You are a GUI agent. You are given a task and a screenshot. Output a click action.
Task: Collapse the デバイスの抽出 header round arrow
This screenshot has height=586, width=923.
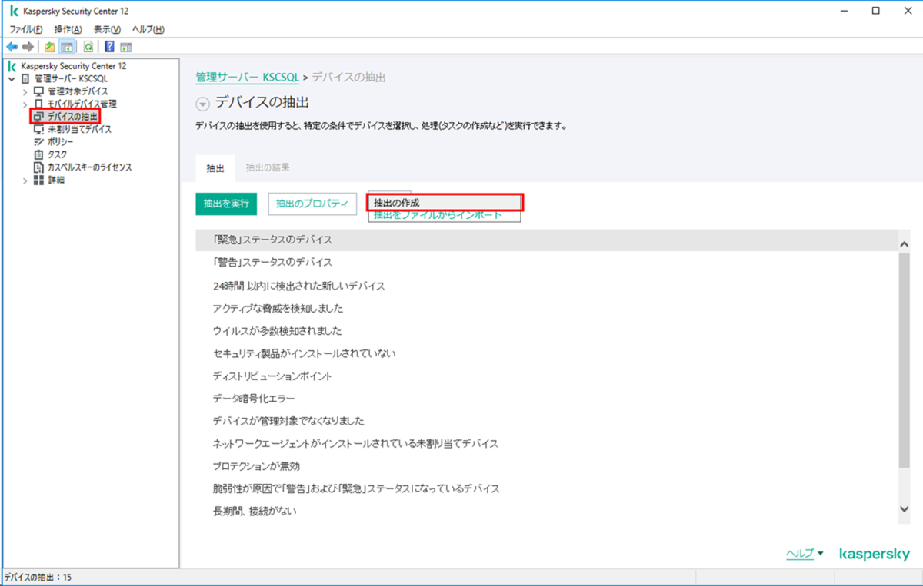click(x=202, y=104)
